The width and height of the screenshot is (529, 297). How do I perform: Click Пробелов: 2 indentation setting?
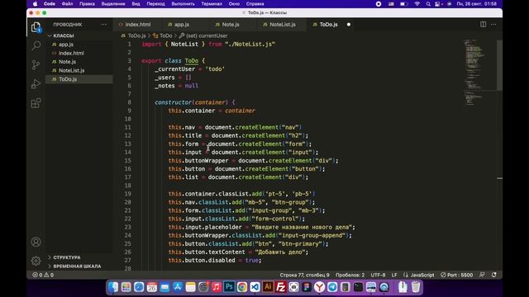click(x=350, y=275)
